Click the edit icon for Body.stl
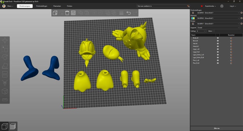This screenshot has height=131, width=243. (x=231, y=38)
